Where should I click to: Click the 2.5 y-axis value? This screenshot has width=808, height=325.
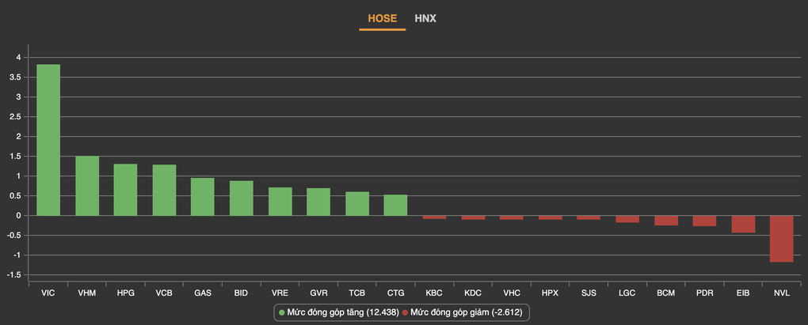click(14, 117)
